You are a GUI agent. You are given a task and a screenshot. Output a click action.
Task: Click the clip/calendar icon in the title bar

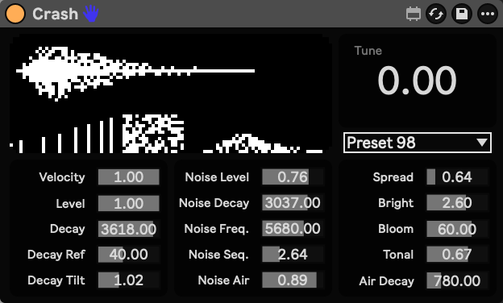pos(414,14)
